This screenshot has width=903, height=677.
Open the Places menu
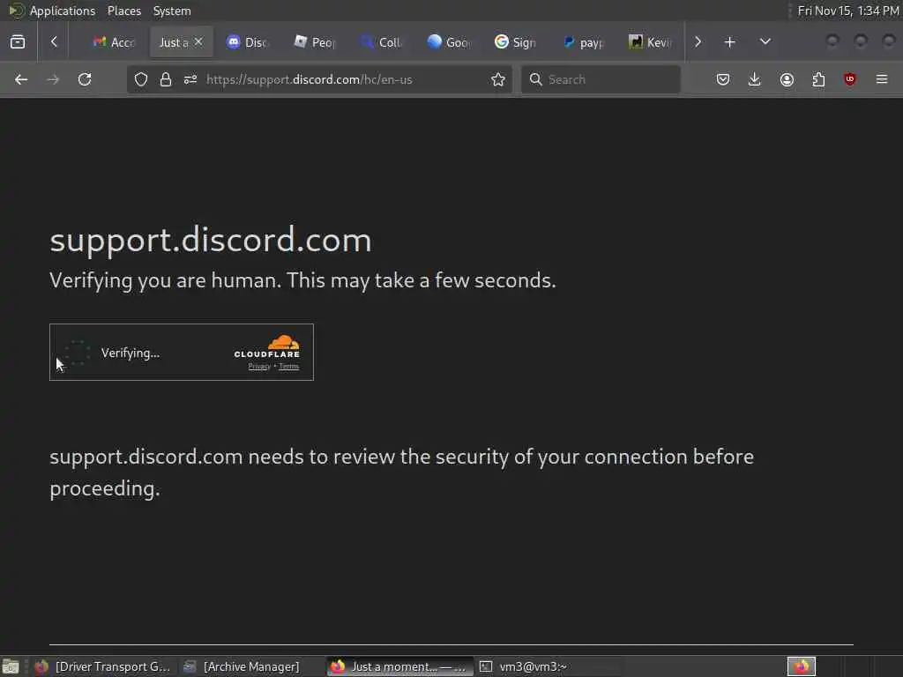(x=123, y=11)
